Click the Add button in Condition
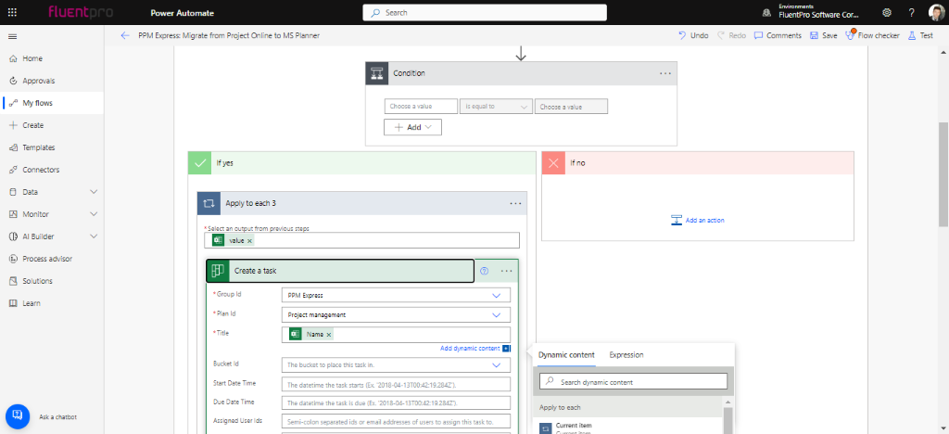This screenshot has height=434, width=949. click(412, 127)
